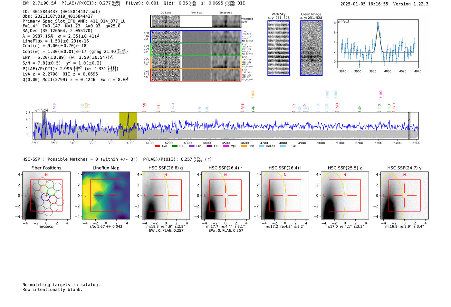
Task: Click the black-bordered Weighted Sum spectrum row
Action: coord(196,21)
